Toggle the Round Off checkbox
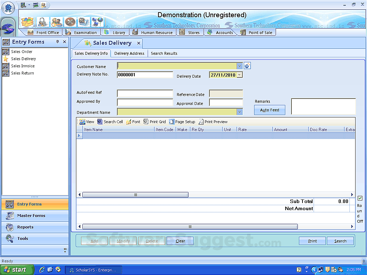Screen dimensions: 367x275 tap(360, 198)
